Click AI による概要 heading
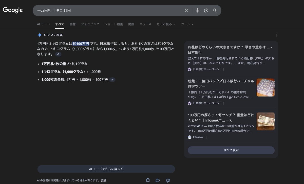This screenshot has width=304, height=184. point(53,35)
